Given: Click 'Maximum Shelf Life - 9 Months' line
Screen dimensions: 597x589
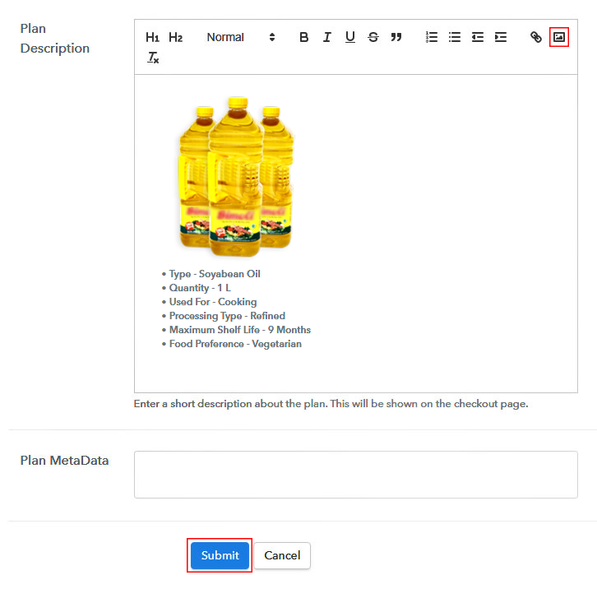Looking at the screenshot, I should 240,330.
